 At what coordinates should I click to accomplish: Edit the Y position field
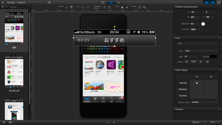point(210,12)
